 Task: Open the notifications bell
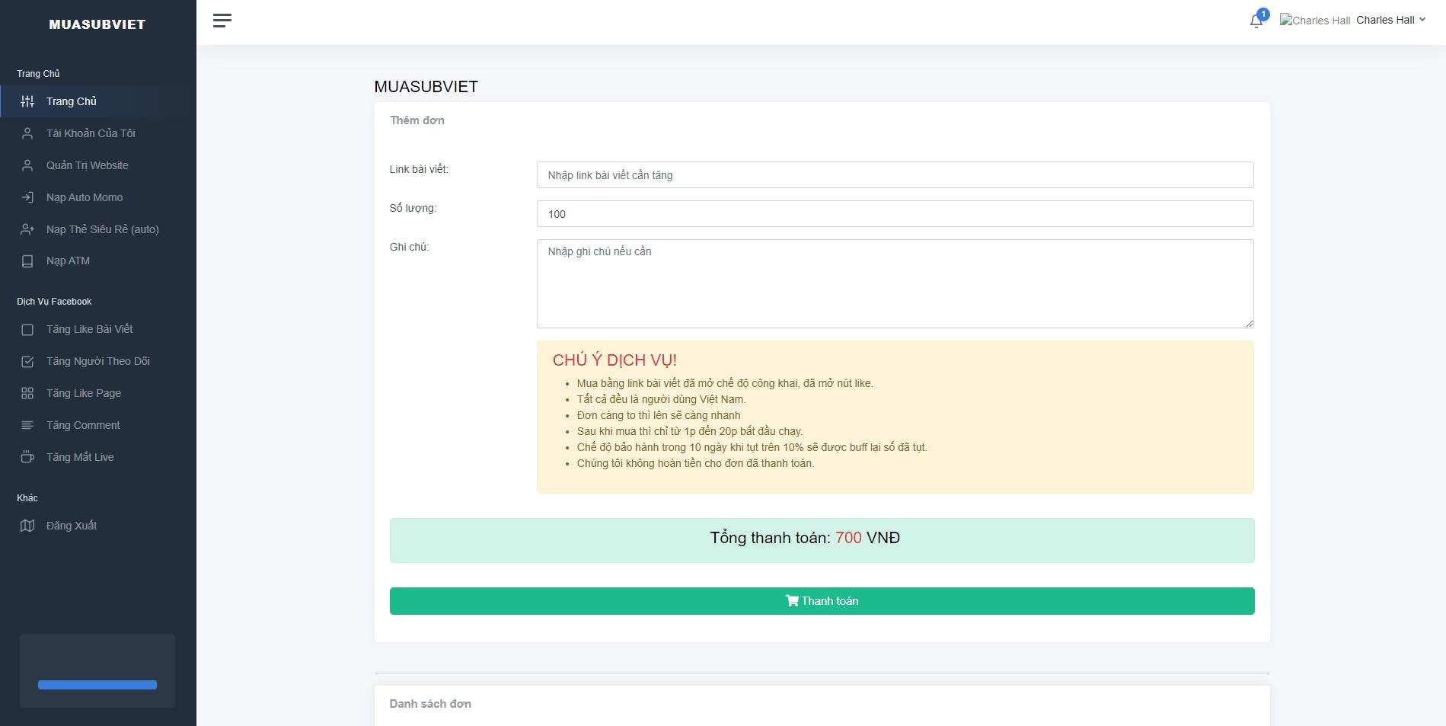1256,21
